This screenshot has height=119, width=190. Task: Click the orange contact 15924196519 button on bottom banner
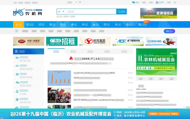tap(164, 114)
